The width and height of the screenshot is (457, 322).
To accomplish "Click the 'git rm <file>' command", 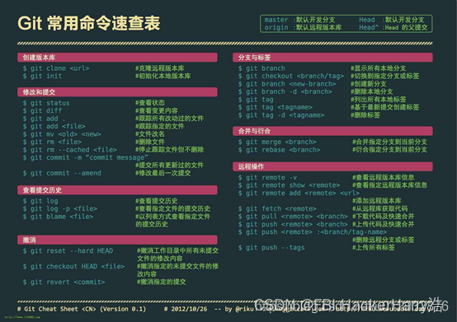I will (x=52, y=142).
